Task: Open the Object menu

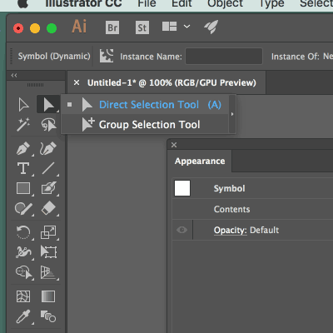Action: tap(226, 4)
